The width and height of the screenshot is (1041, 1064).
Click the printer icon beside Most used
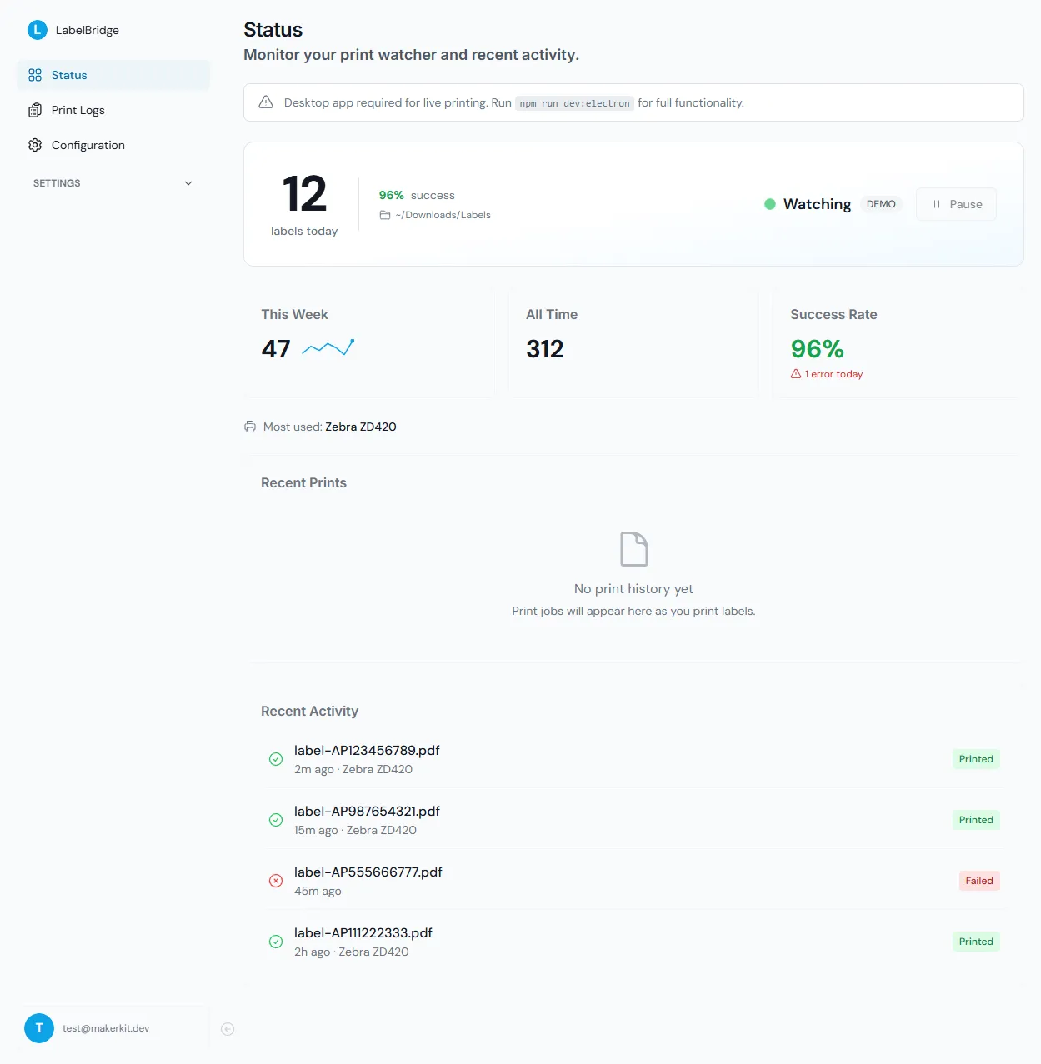(x=250, y=427)
